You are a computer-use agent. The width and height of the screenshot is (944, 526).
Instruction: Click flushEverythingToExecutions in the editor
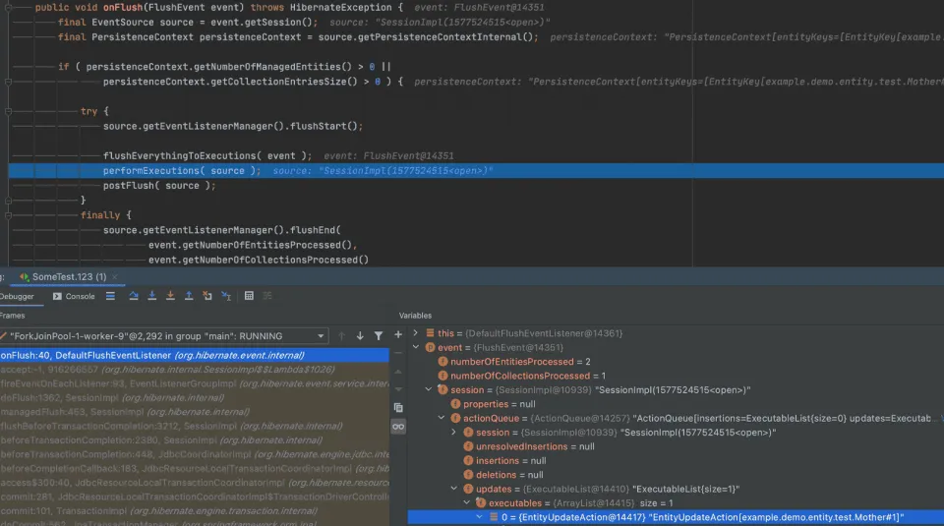pyautogui.click(x=179, y=156)
